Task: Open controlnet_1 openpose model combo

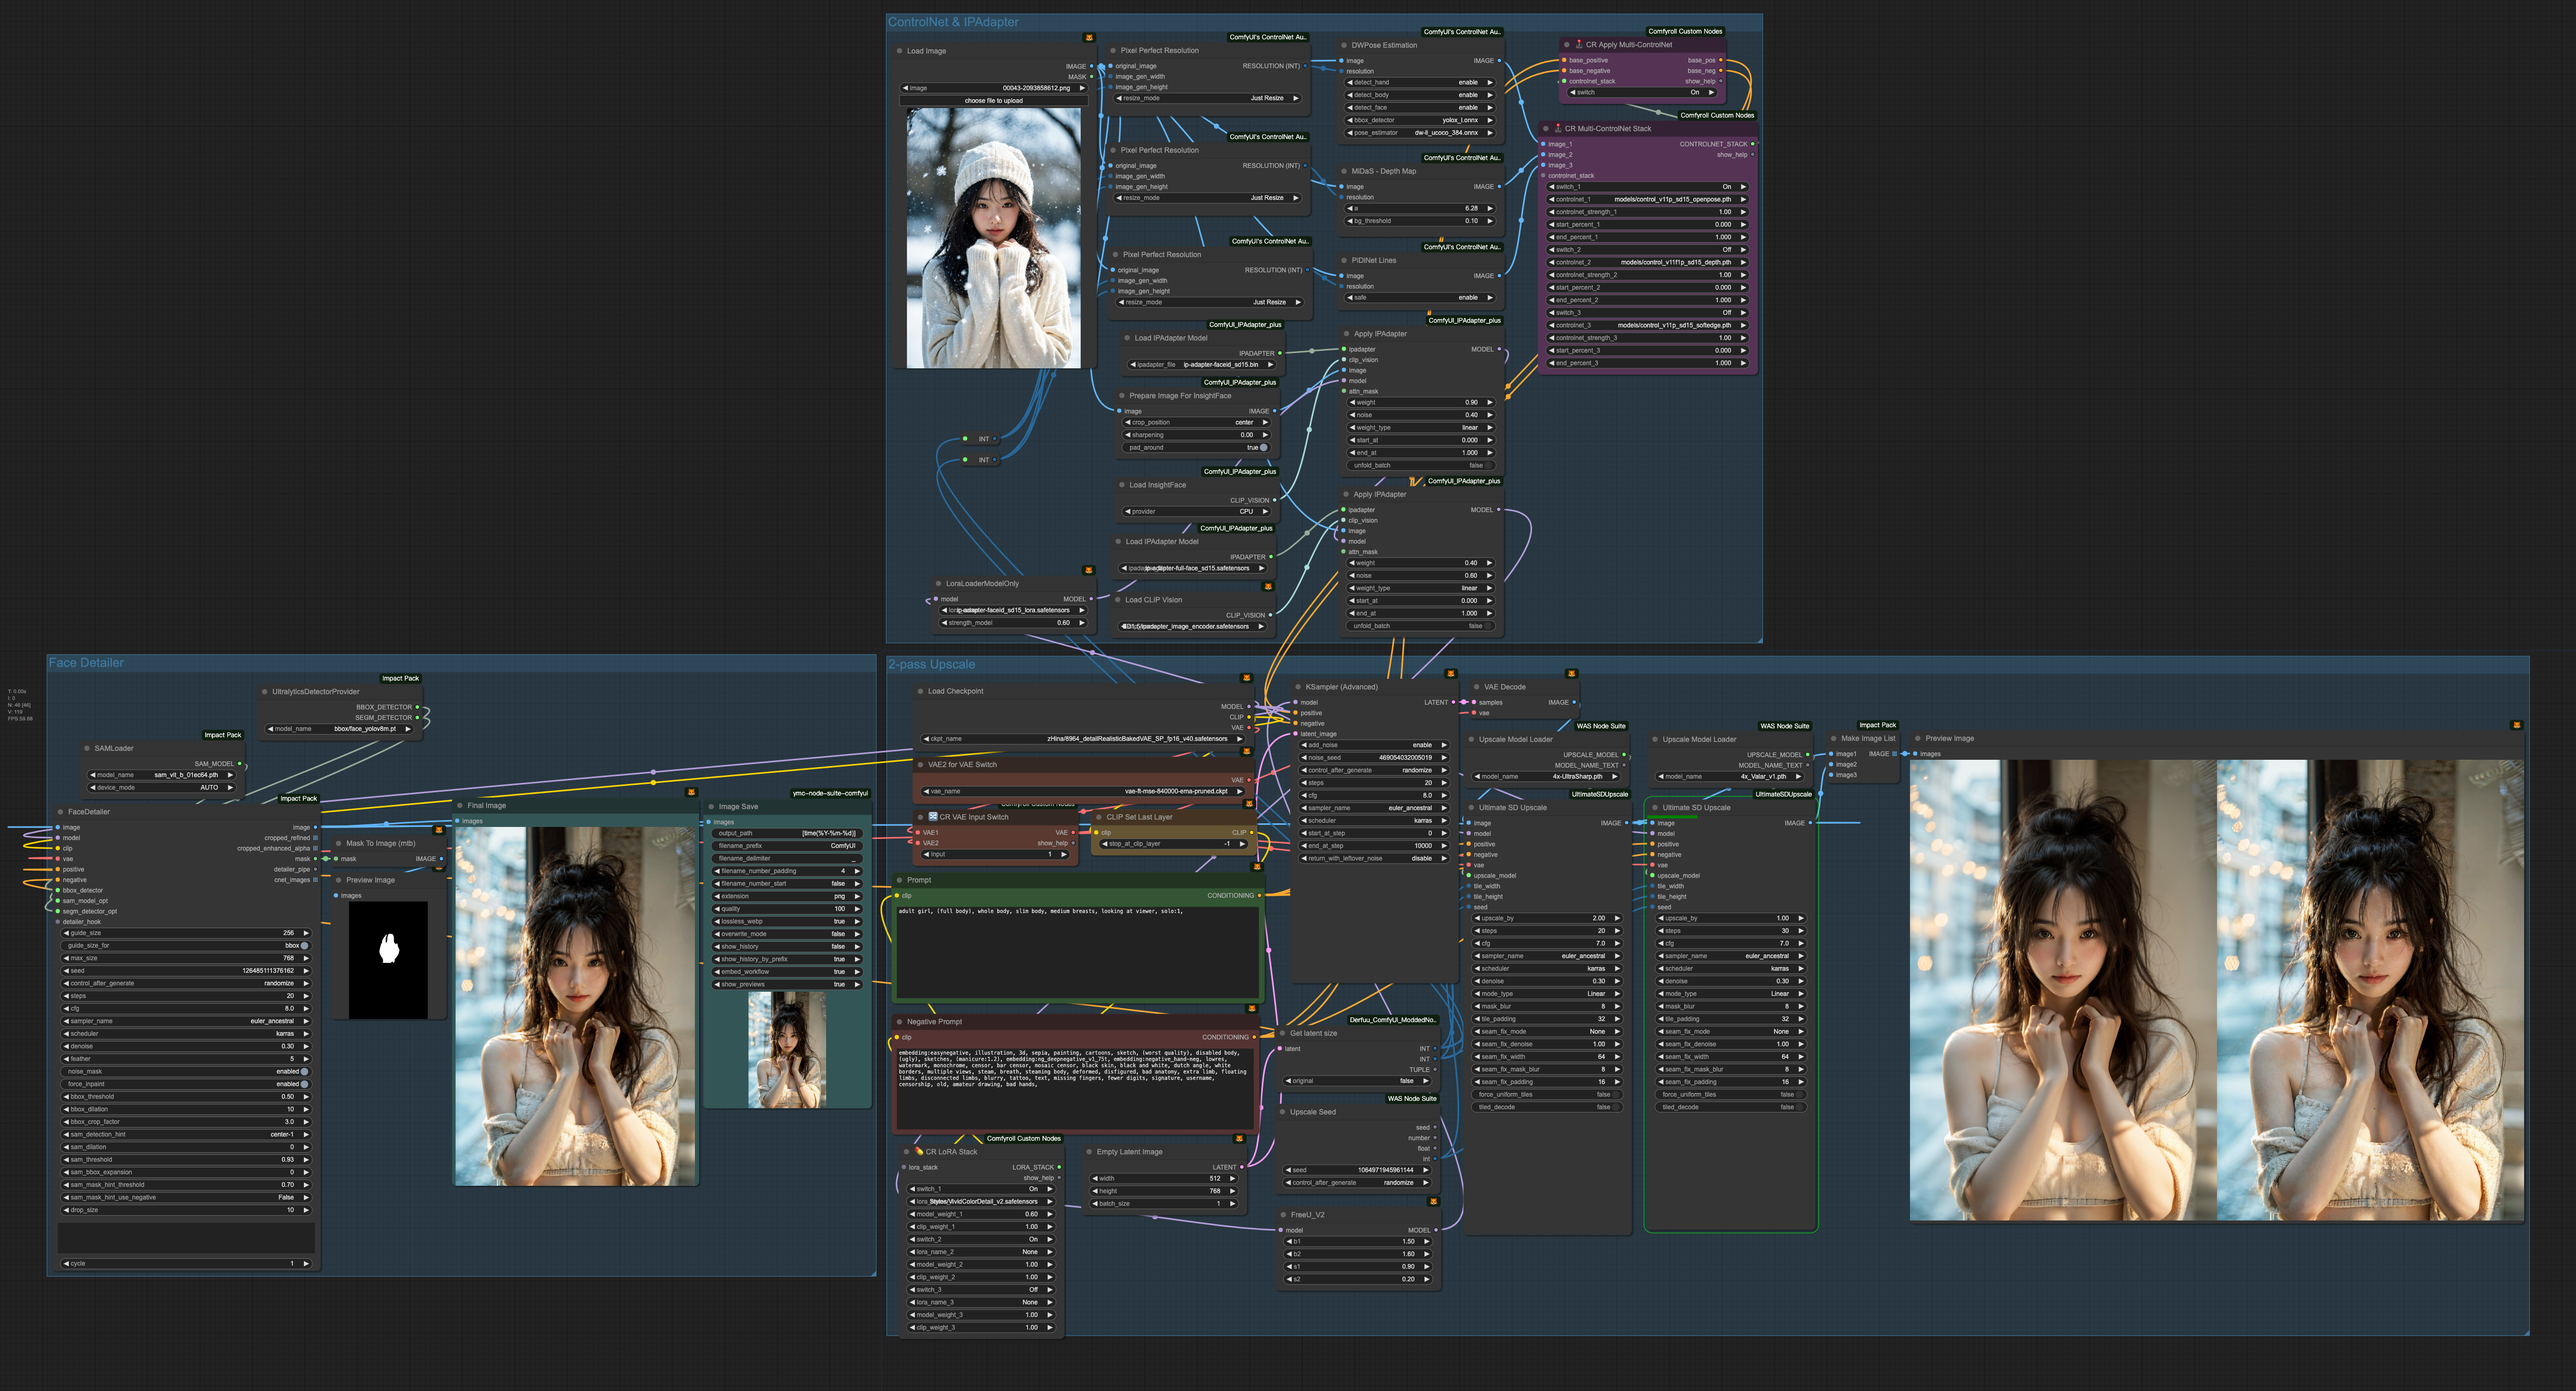Action: [1647, 199]
